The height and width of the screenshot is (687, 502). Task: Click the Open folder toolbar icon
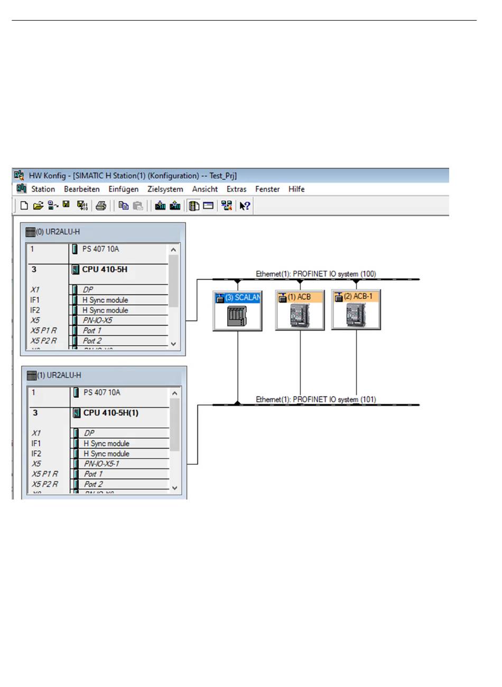[x=38, y=206]
